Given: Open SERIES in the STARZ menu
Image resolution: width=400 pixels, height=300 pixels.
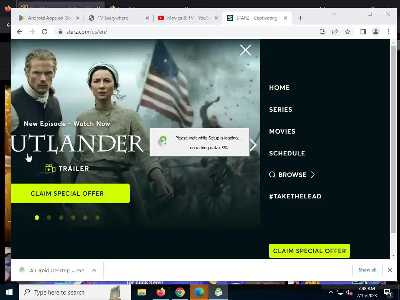Looking at the screenshot, I should (x=280, y=109).
